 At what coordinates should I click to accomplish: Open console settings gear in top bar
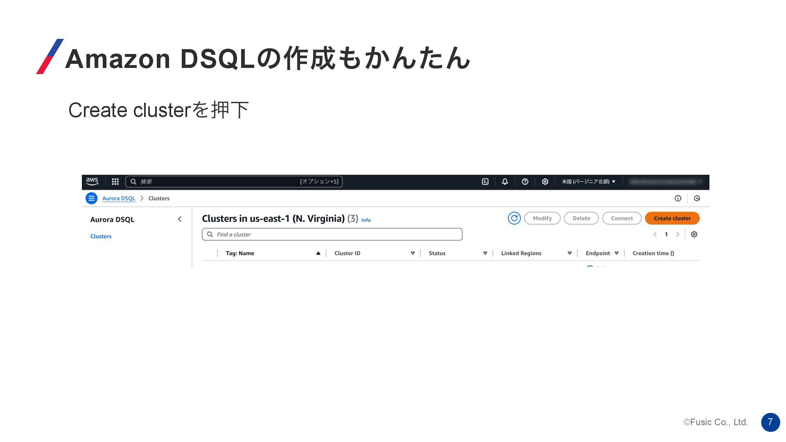[x=545, y=182]
